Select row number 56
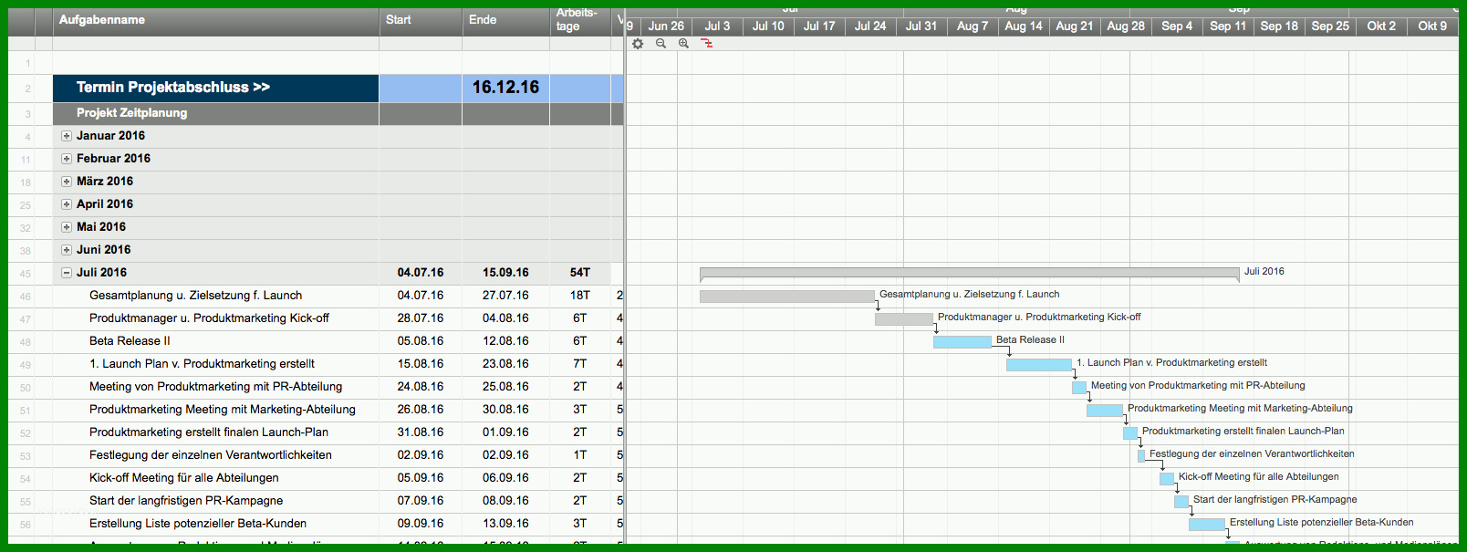 click(x=26, y=525)
